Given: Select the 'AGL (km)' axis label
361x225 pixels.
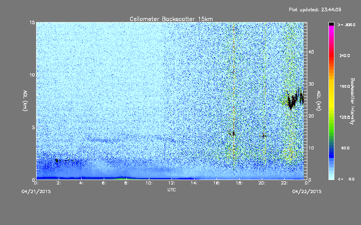Looking at the screenshot, I should coord(25,101).
